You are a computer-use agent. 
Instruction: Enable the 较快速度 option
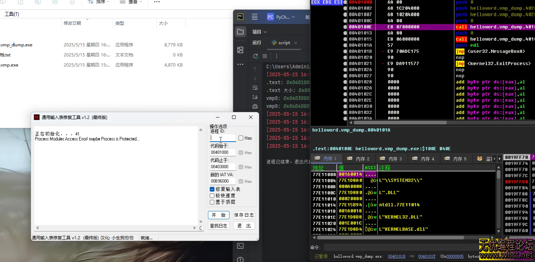click(212, 196)
